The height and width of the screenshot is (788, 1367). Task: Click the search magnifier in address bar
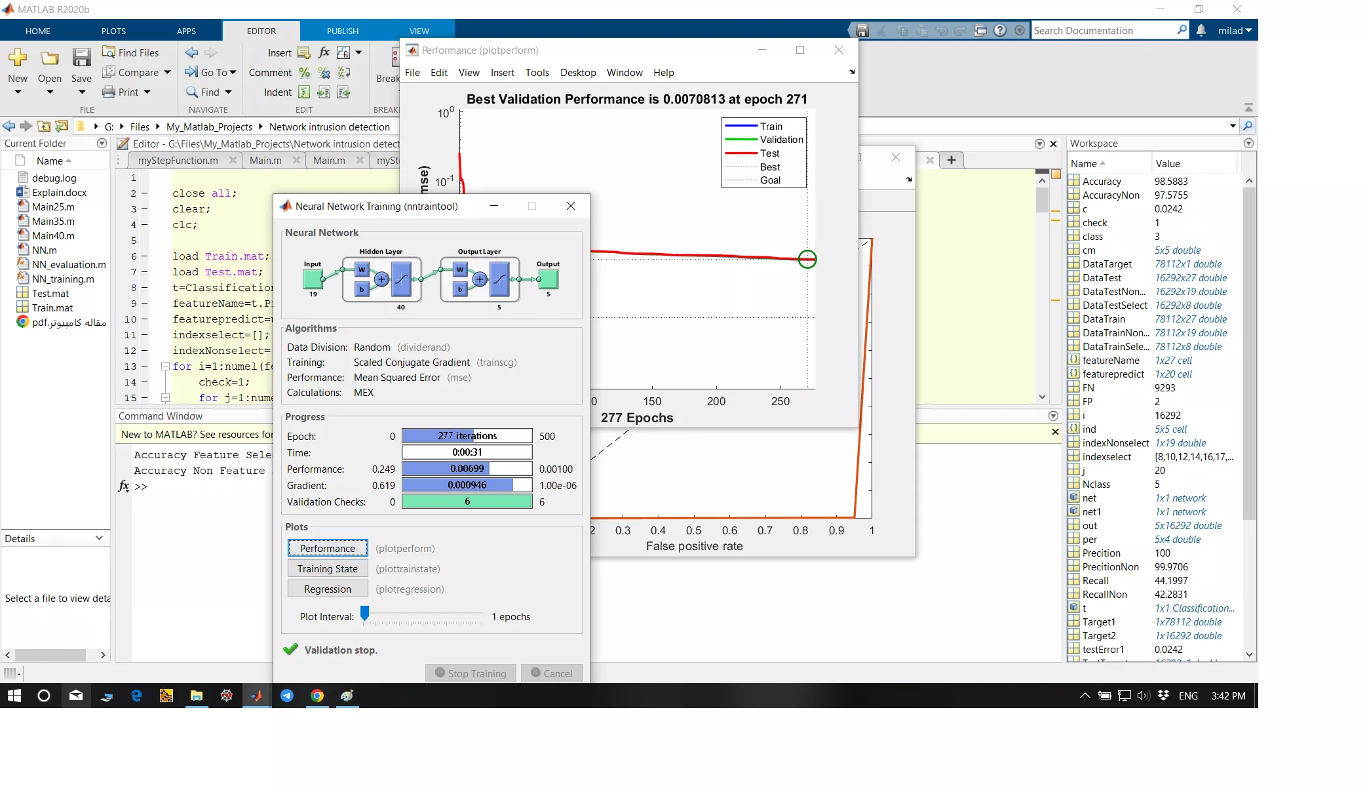click(x=1248, y=126)
